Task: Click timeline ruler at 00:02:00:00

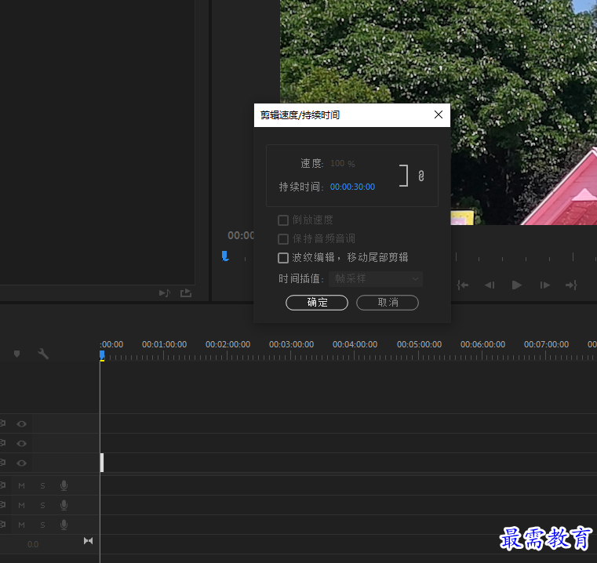Action: (x=228, y=344)
